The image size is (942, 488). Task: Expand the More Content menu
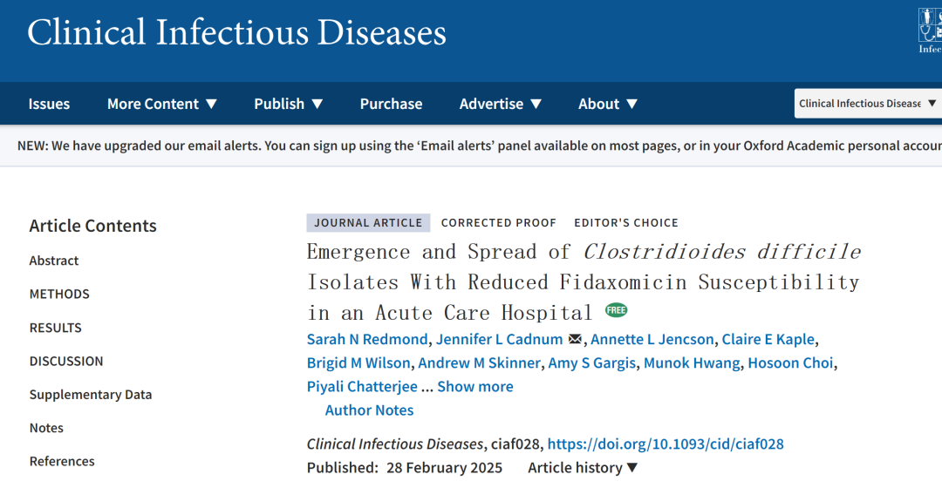(x=162, y=104)
